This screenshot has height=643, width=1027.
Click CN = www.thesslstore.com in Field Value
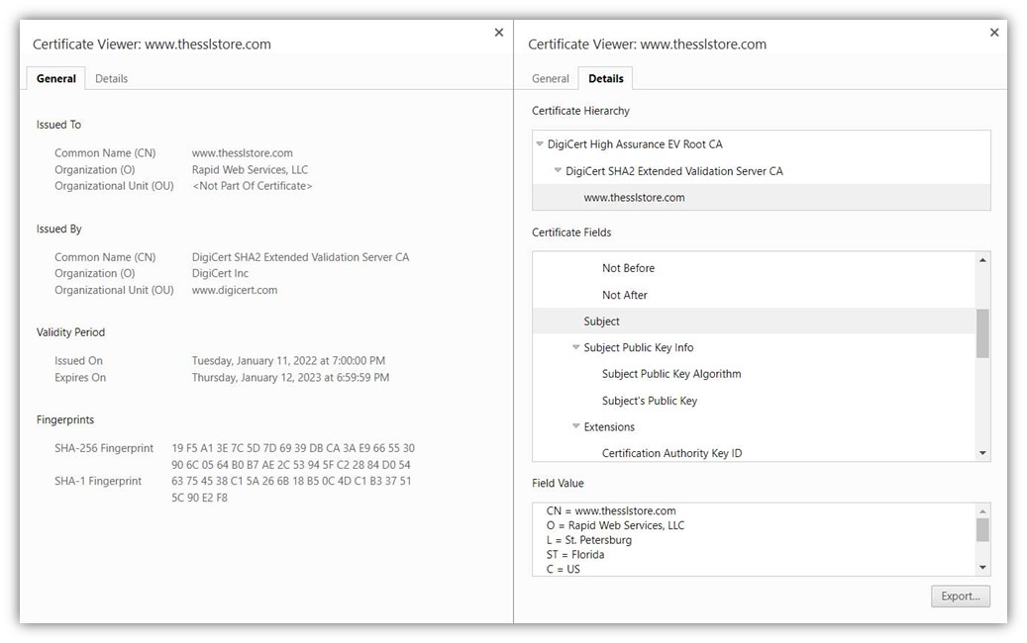click(x=611, y=510)
